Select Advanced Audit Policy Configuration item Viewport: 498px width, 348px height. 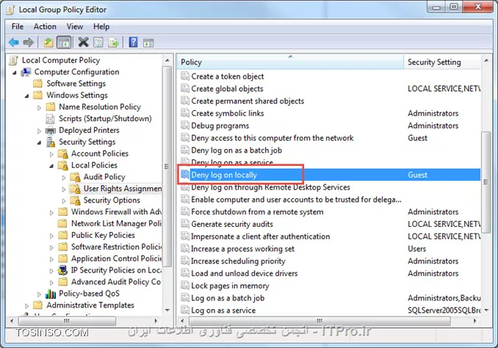(116, 282)
